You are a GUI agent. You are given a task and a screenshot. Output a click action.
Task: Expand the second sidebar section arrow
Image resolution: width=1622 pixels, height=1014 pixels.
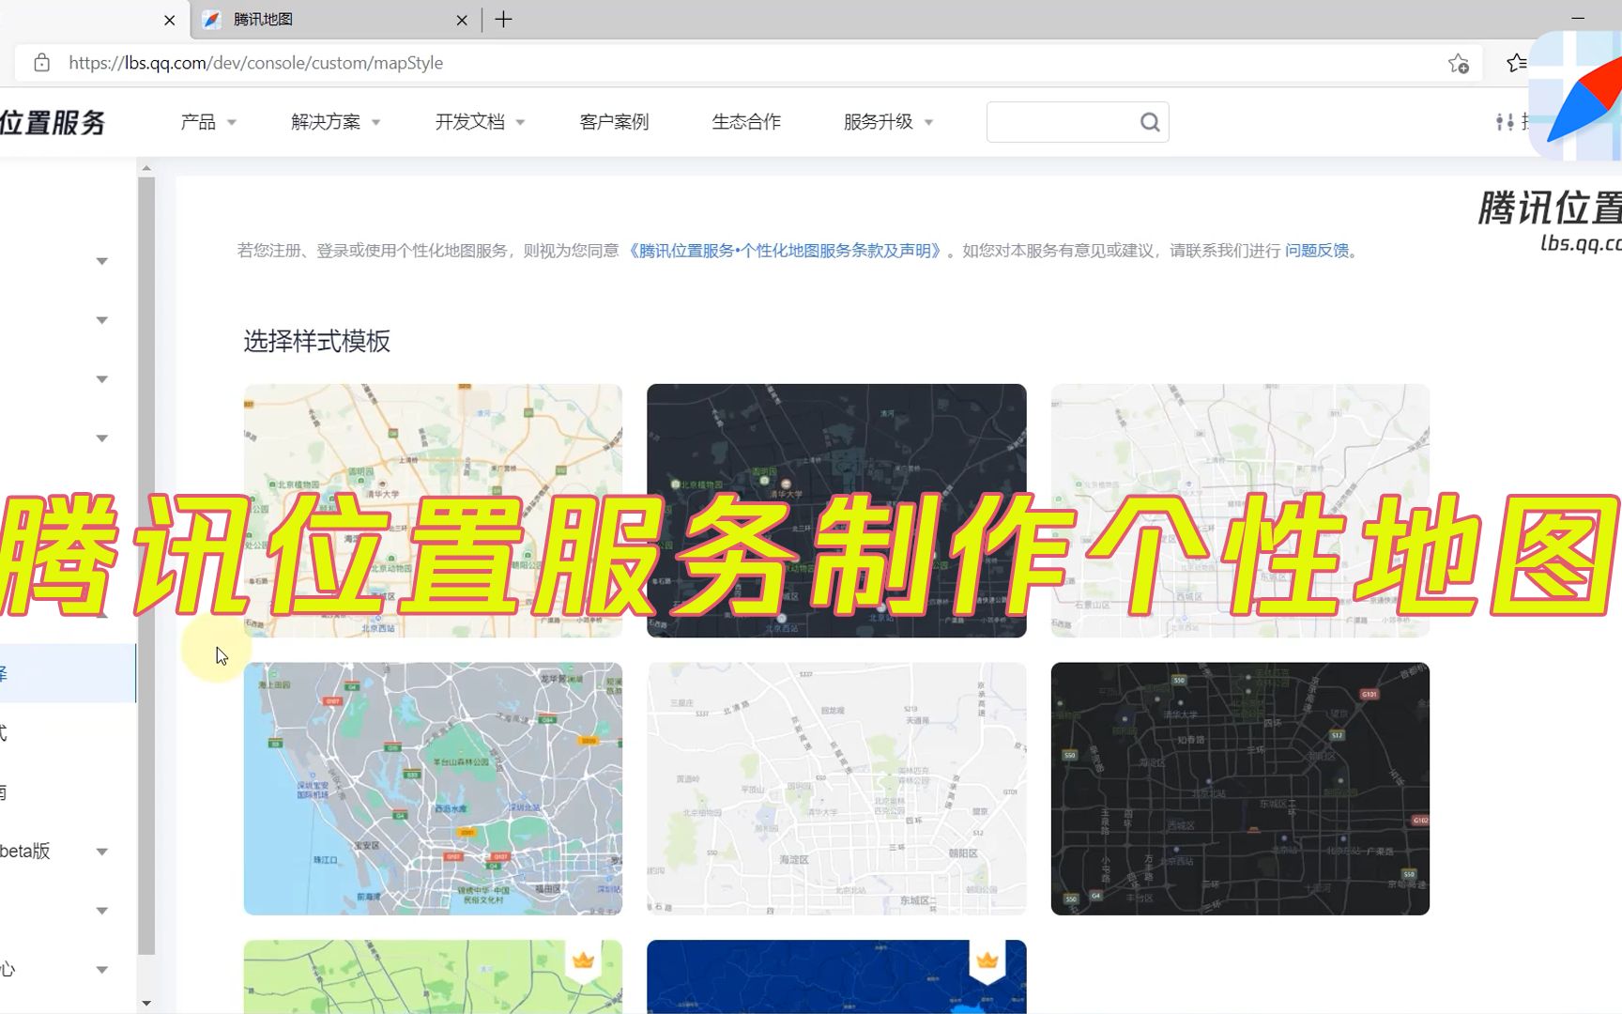click(x=102, y=320)
